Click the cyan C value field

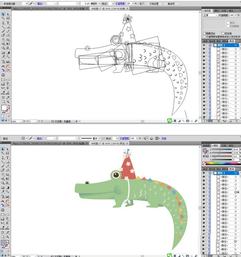click(235, 150)
